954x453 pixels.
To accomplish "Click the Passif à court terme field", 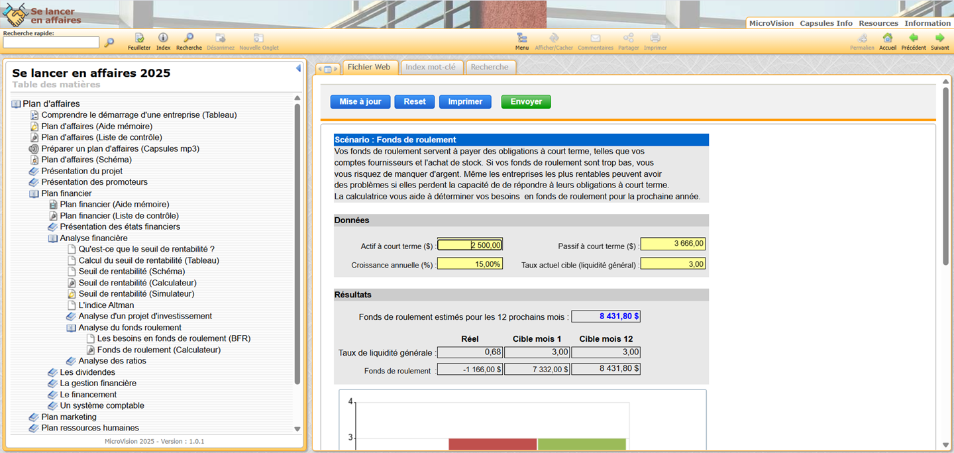I will tap(672, 244).
